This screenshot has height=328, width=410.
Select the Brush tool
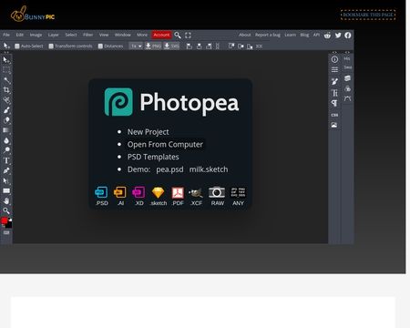point(6,110)
